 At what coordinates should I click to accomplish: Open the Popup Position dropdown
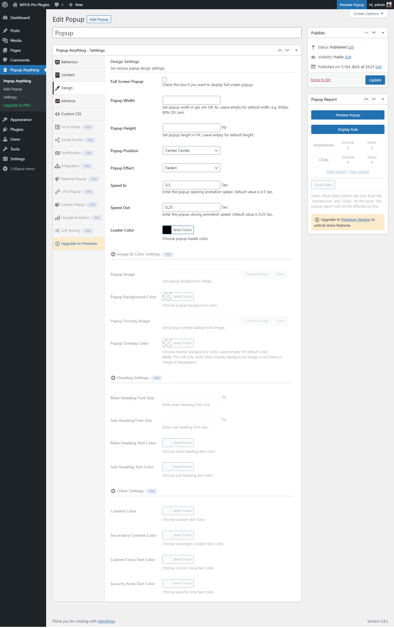(x=191, y=150)
